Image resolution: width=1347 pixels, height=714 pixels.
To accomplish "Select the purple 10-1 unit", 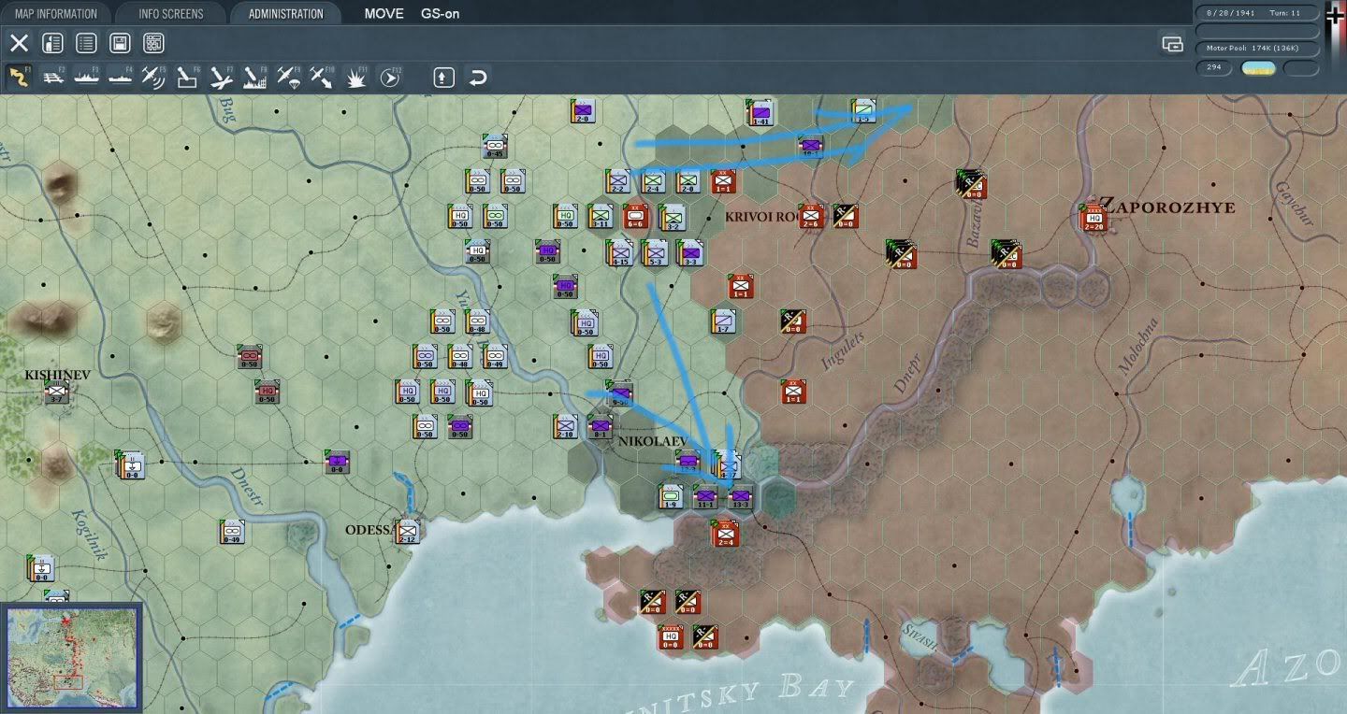I will pos(811,147).
